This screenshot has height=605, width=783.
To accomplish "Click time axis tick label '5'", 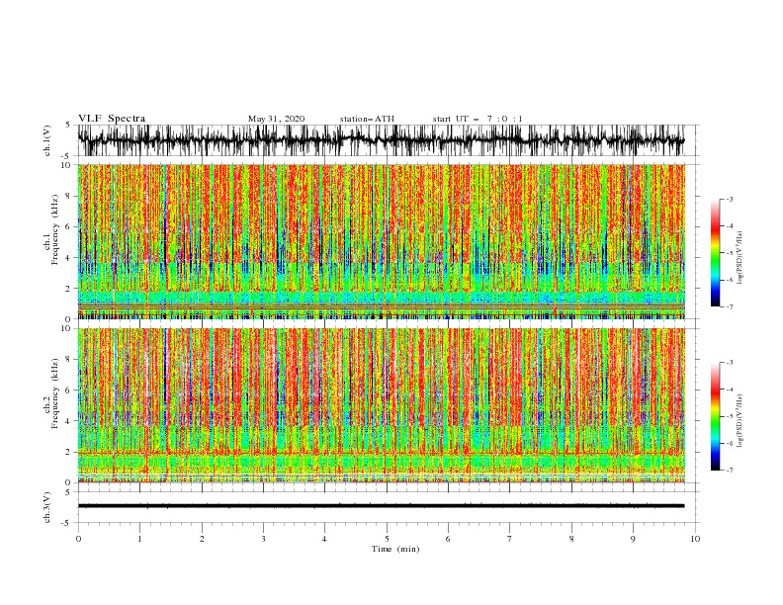I will click(387, 539).
